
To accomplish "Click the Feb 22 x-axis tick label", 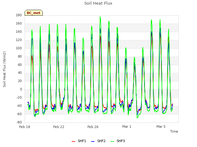I will [x=59, y=127].
